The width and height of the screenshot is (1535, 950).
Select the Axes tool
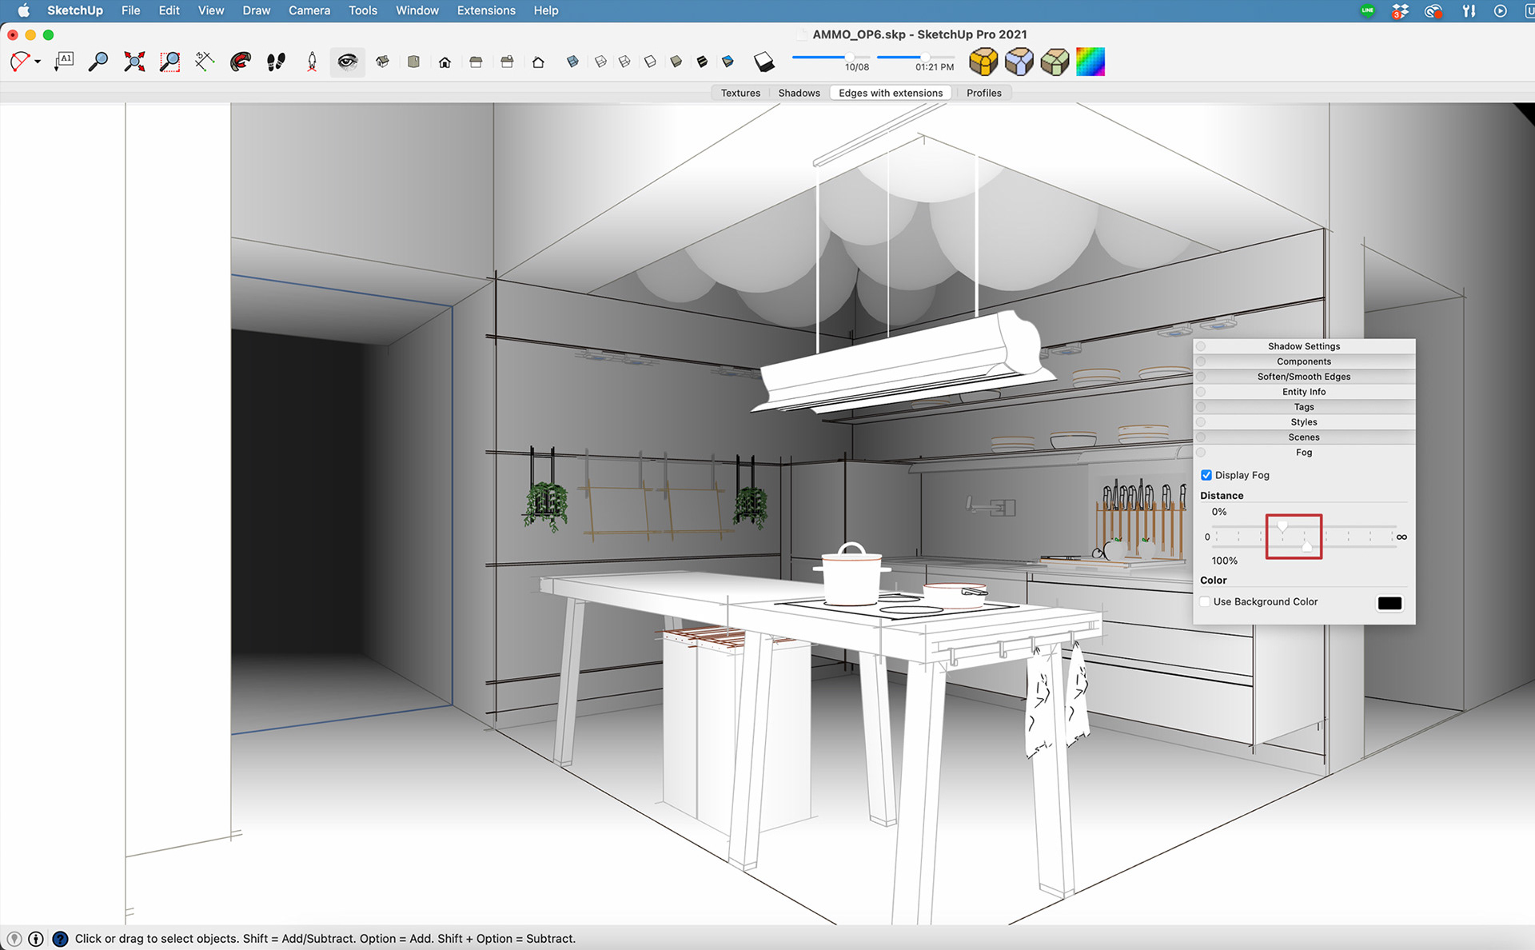point(205,62)
